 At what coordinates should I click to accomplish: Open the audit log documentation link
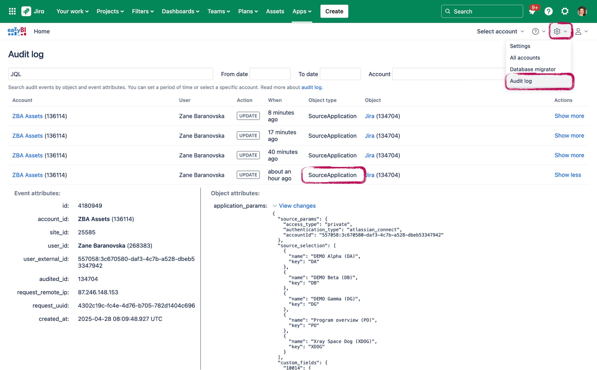pyautogui.click(x=311, y=87)
